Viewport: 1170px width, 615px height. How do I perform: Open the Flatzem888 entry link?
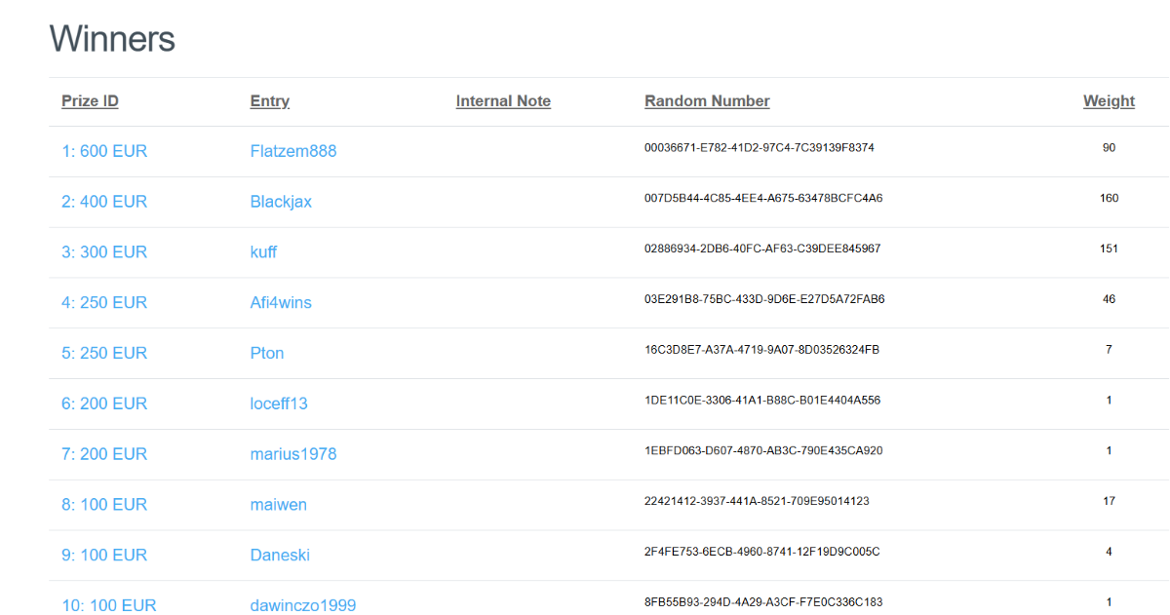pos(293,151)
